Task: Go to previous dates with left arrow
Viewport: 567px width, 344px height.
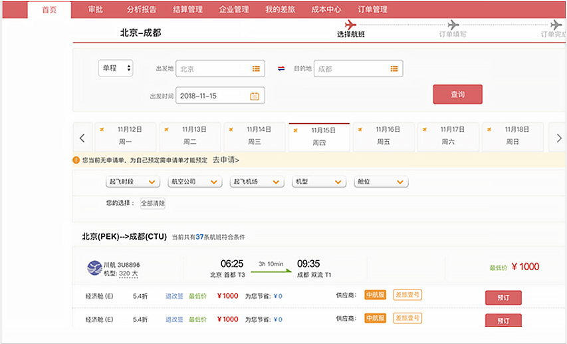Action: (82, 138)
